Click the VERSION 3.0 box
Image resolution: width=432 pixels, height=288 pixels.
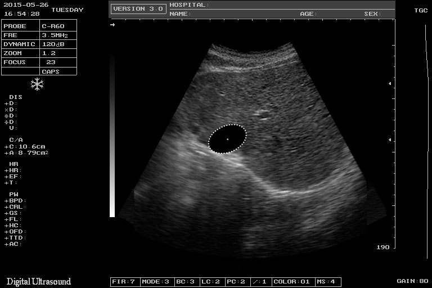point(138,9)
